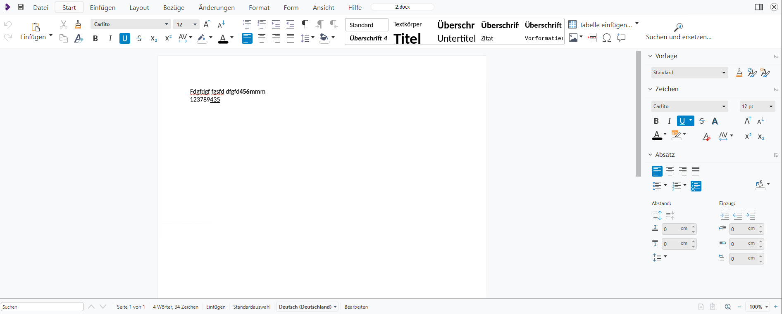Image resolution: width=782 pixels, height=314 pixels.
Task: Apply the Titel paragraph style
Action: [x=408, y=39]
